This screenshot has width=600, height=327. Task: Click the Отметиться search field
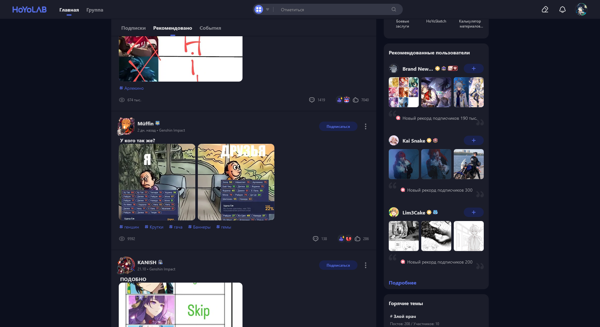(333, 10)
